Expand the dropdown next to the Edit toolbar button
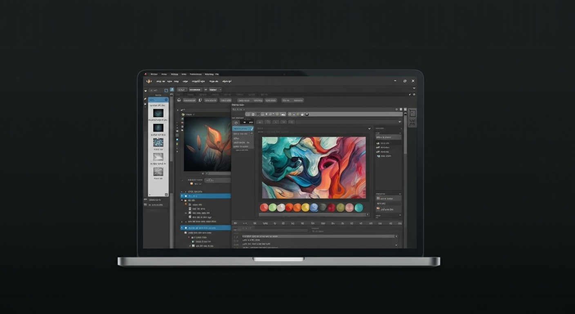The width and height of the screenshot is (575, 314). click(x=220, y=90)
